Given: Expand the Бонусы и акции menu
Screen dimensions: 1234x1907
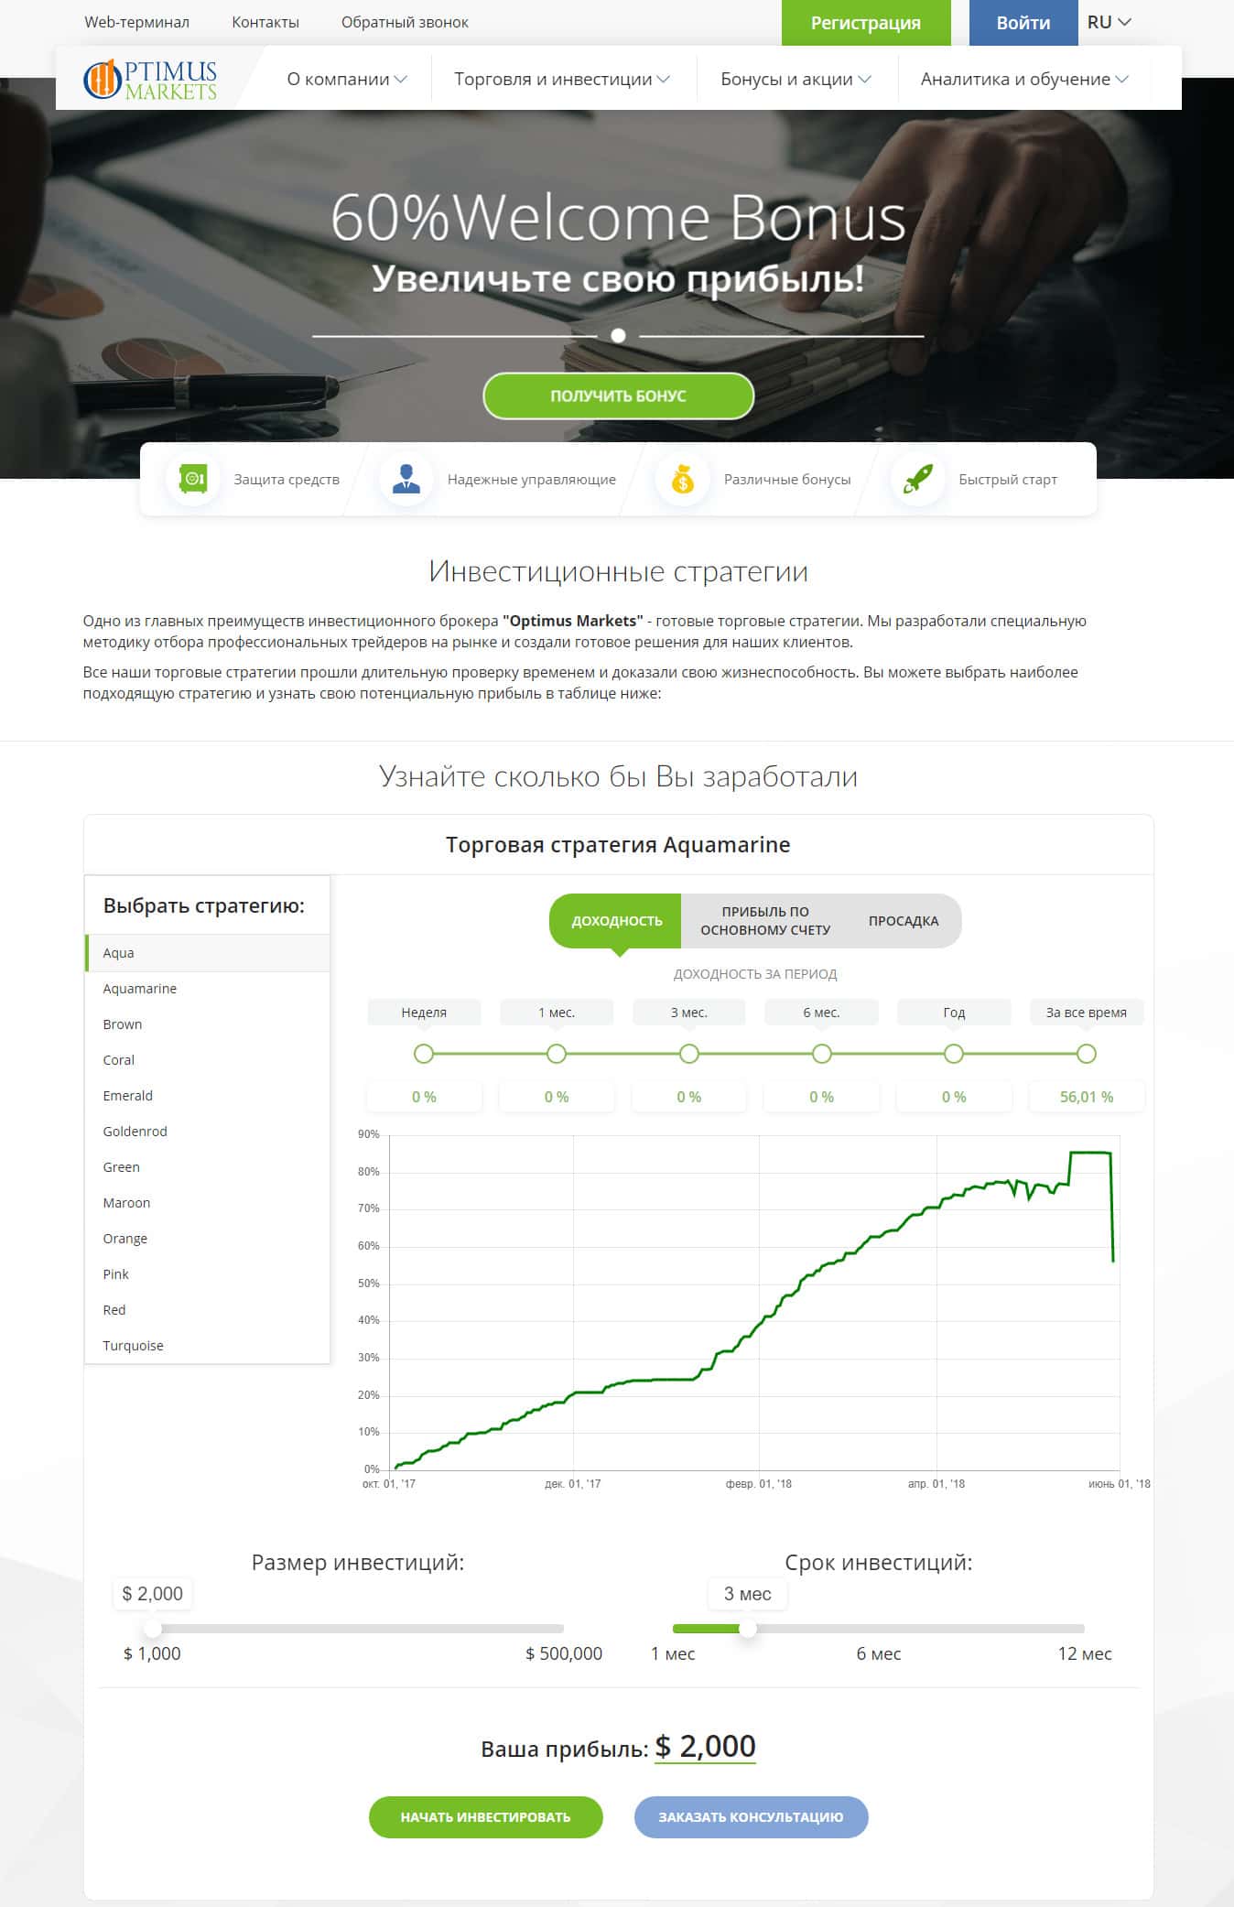Looking at the screenshot, I should [796, 80].
